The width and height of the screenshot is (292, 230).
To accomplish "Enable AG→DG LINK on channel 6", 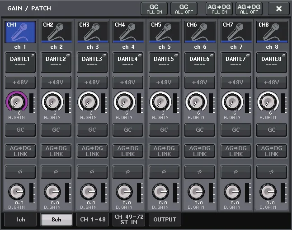I will [200, 151].
